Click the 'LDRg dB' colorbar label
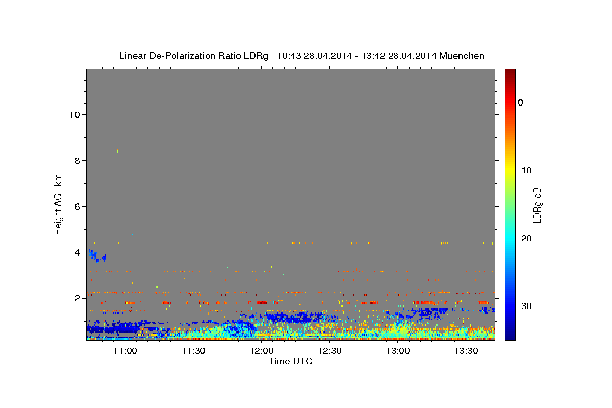 [x=537, y=205]
